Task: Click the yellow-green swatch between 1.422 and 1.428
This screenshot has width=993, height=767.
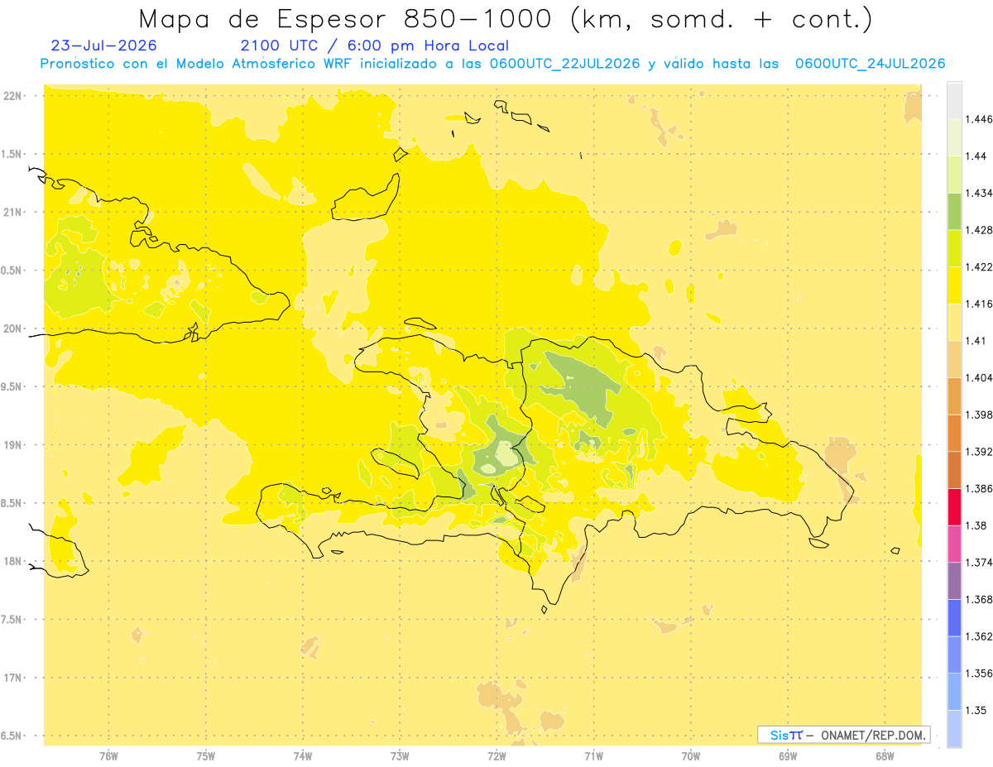Action: pyautogui.click(x=954, y=248)
